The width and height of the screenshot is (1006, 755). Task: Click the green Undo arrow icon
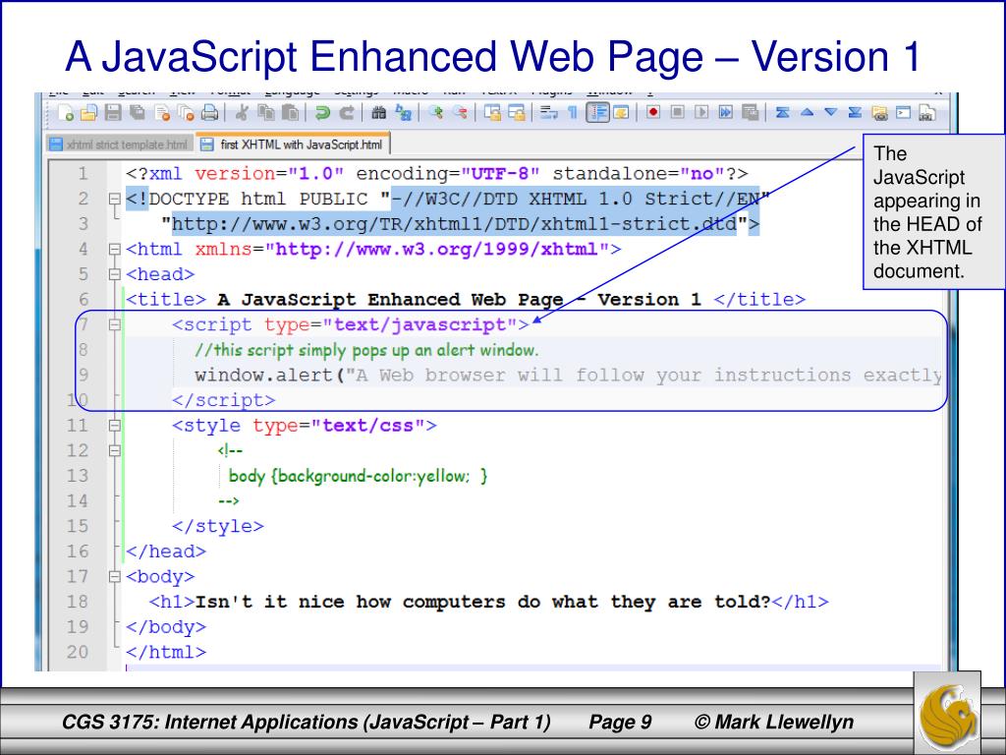[322, 113]
